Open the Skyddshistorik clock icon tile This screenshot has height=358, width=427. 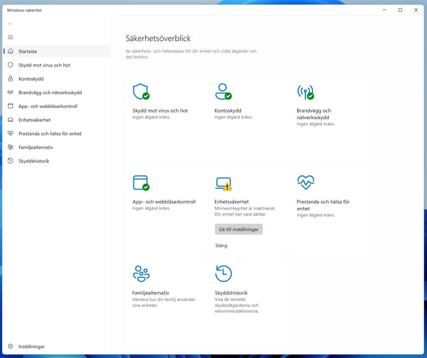(223, 274)
